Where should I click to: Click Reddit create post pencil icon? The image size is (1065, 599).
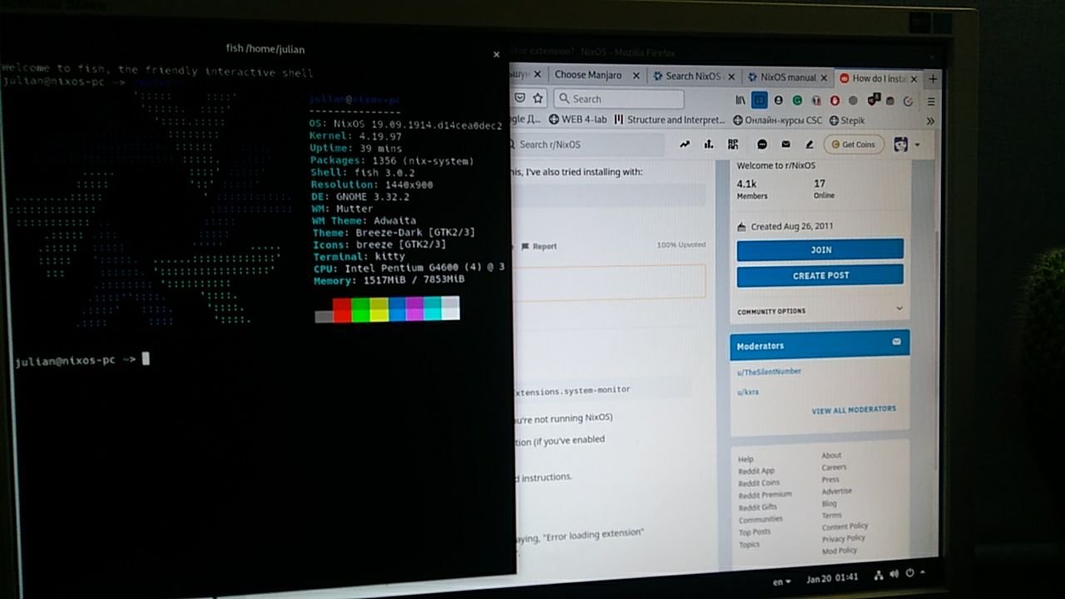point(809,144)
